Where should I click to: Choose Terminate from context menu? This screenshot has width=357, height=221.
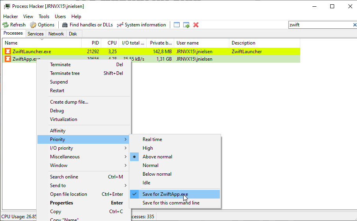(83, 65)
